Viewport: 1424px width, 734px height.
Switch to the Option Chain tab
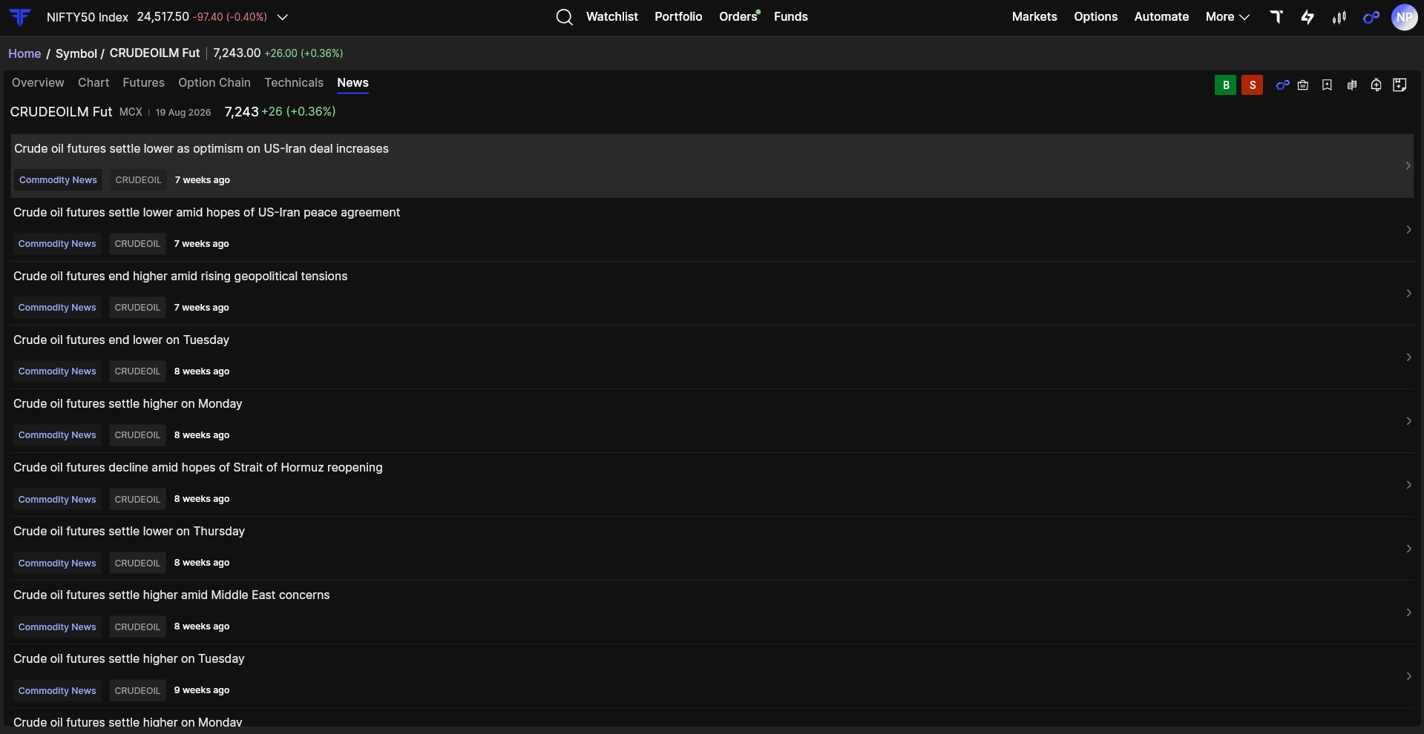[214, 83]
